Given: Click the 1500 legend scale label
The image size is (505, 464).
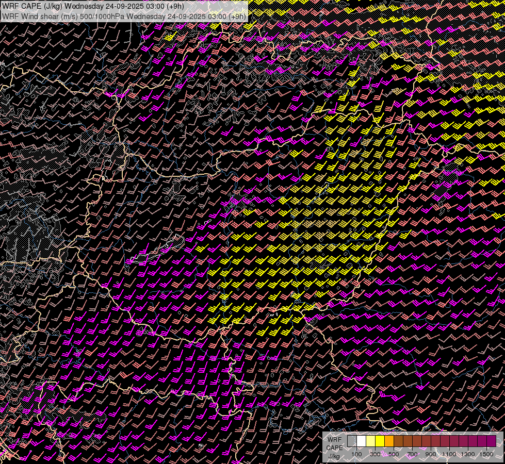Looking at the screenshot, I should click(x=486, y=454).
